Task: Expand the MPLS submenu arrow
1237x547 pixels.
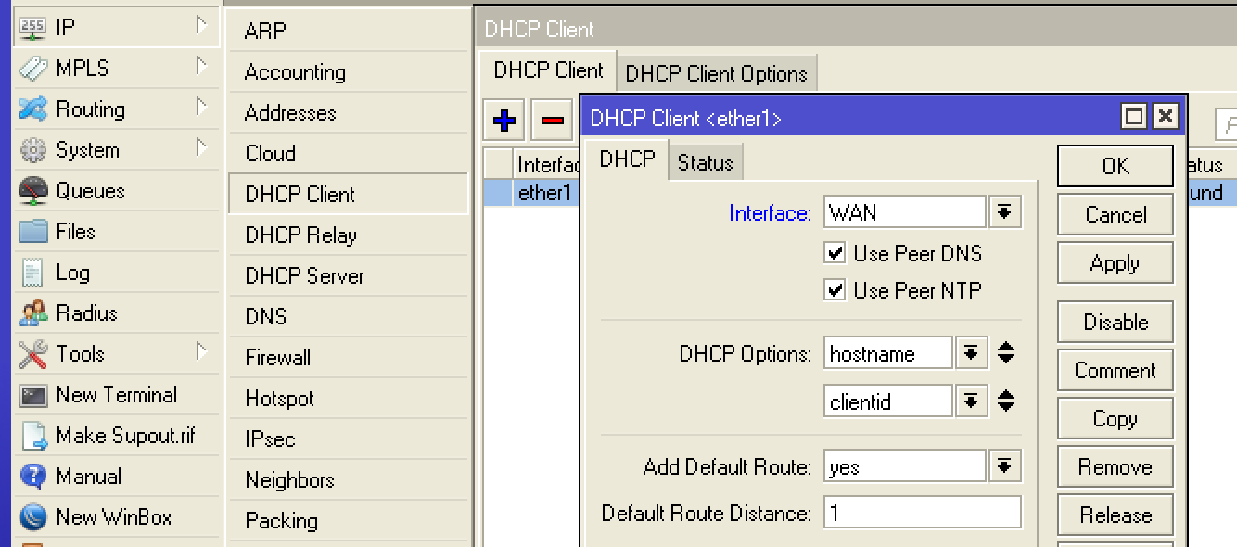Action: (x=201, y=67)
